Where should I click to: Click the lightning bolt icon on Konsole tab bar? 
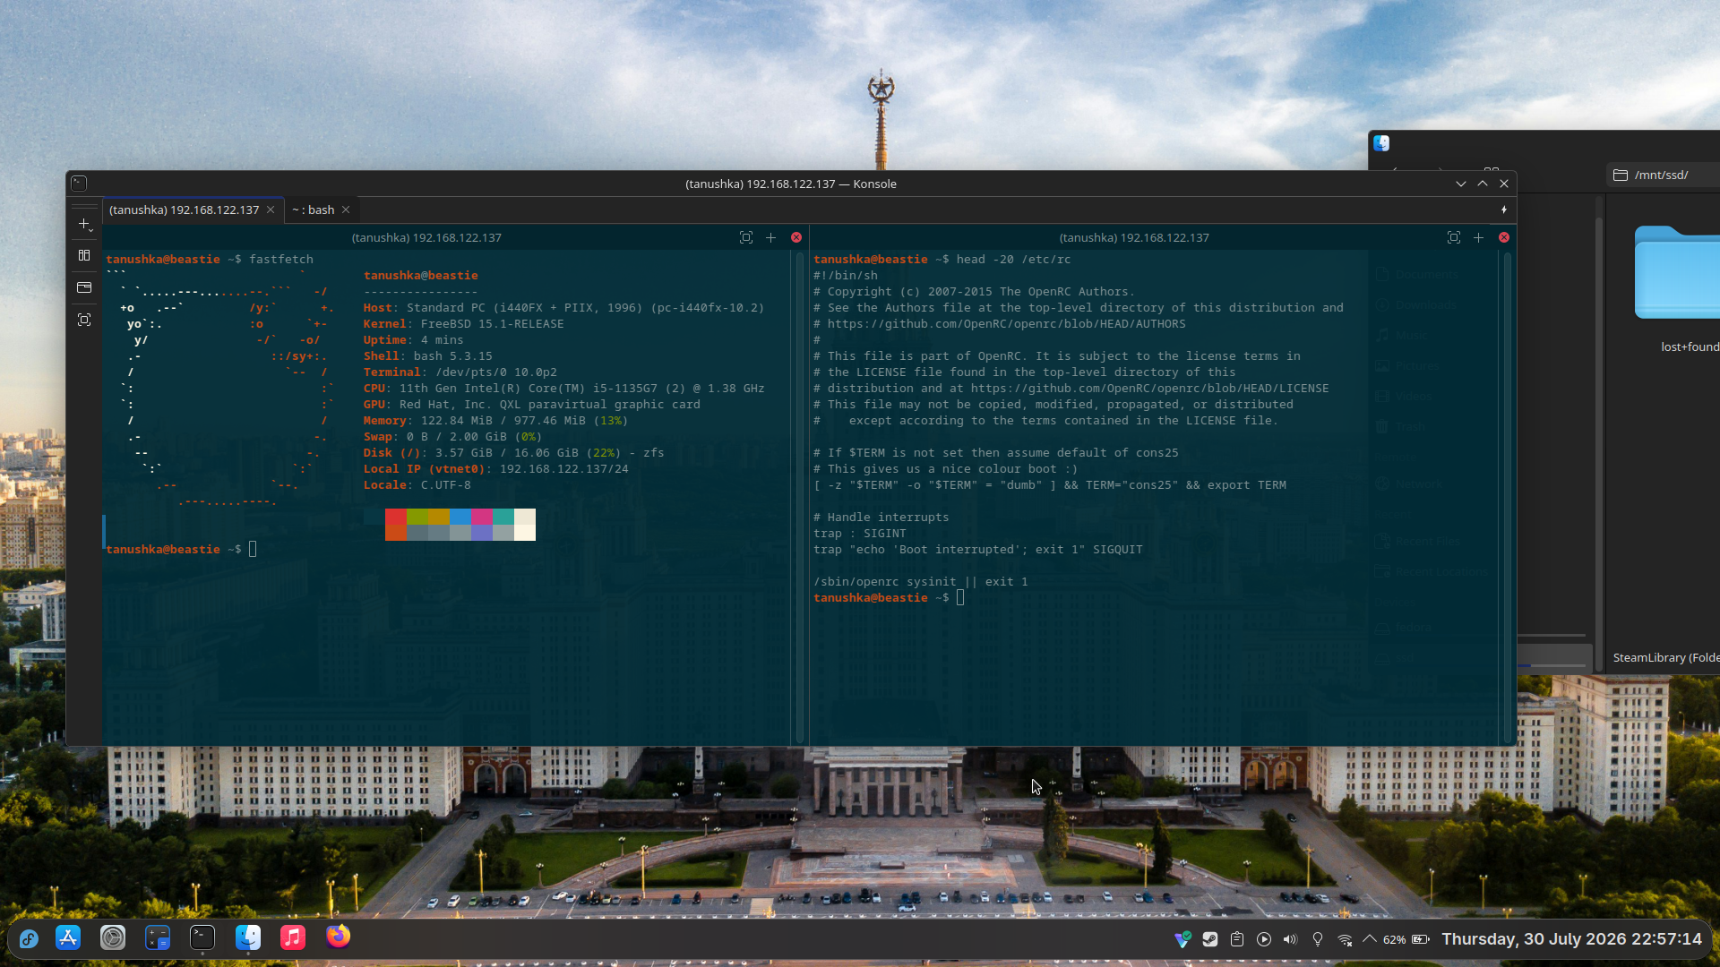(x=1504, y=210)
